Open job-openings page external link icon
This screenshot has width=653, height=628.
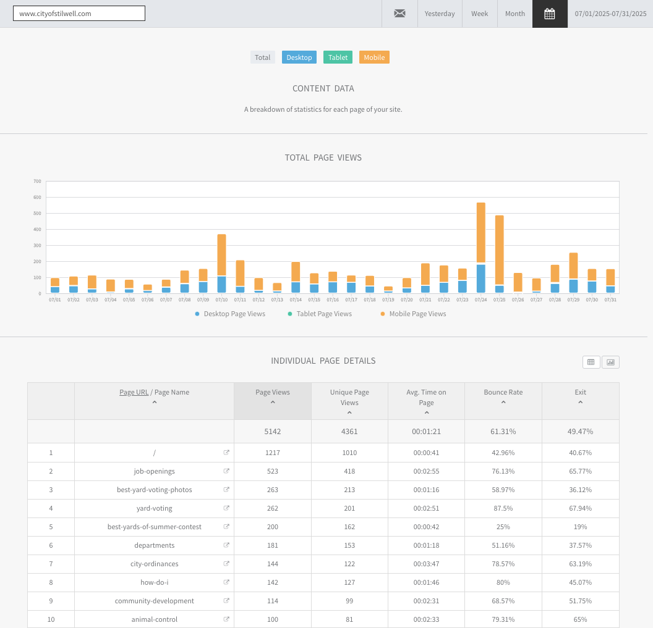point(226,471)
